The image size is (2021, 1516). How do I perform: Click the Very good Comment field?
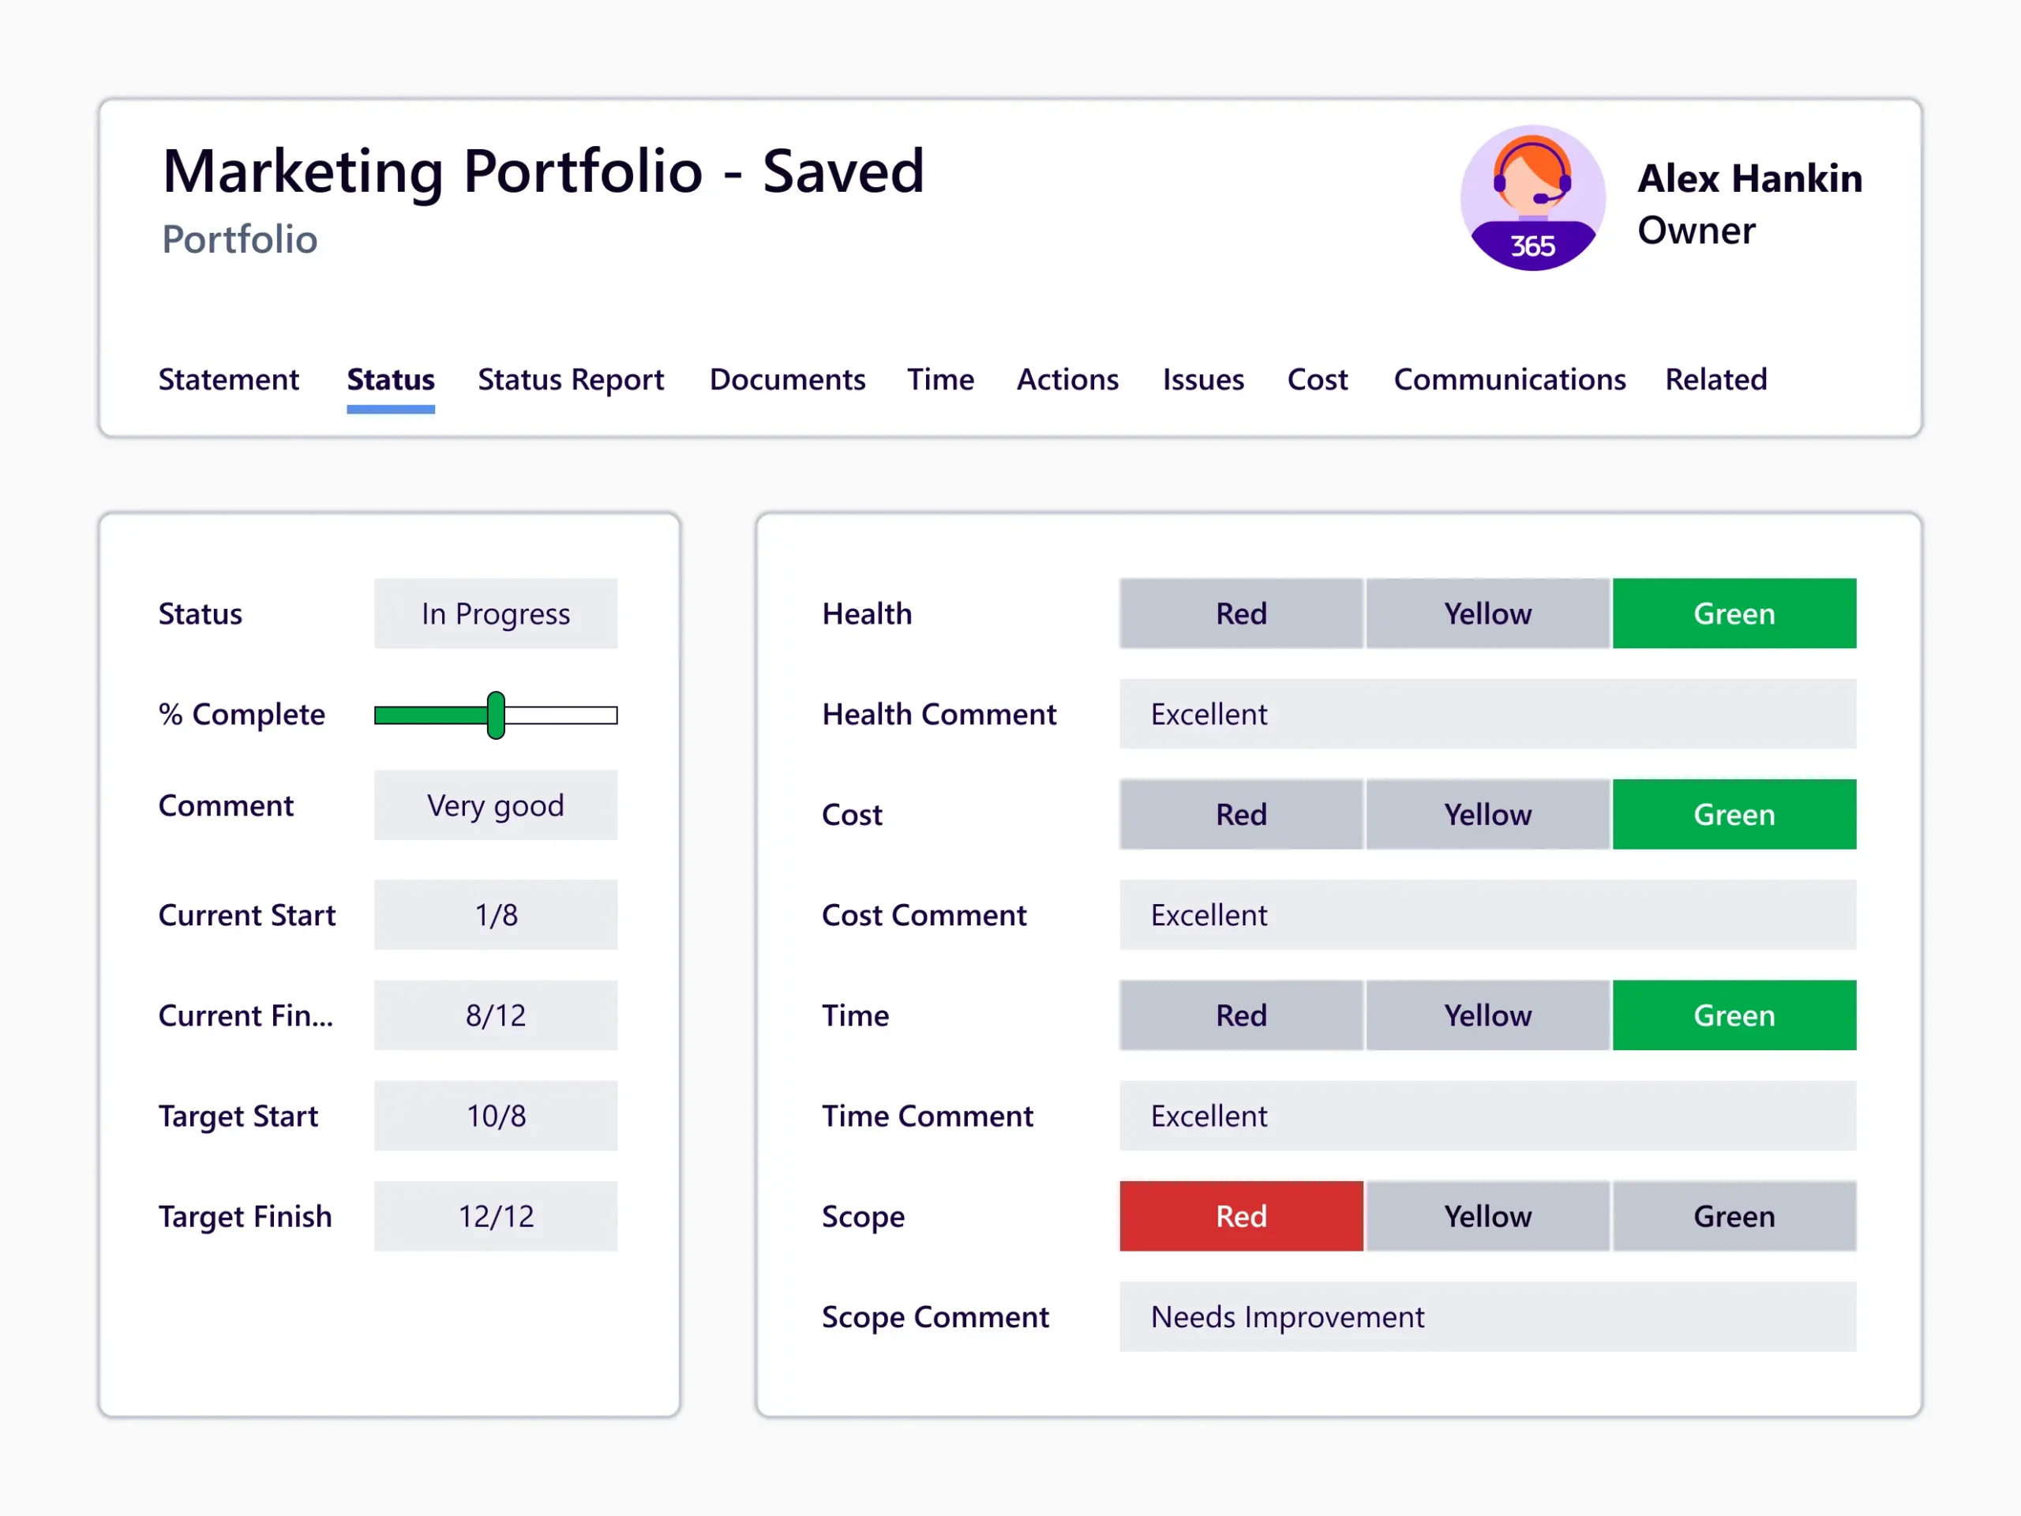[x=495, y=805]
